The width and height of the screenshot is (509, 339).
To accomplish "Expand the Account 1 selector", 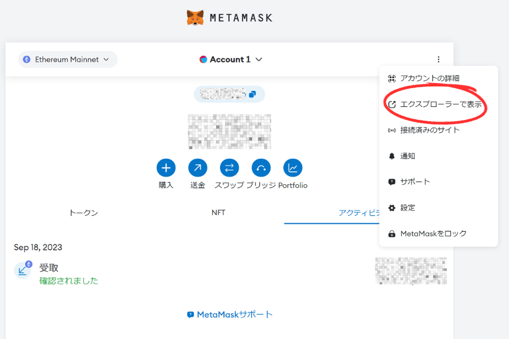I will point(231,59).
